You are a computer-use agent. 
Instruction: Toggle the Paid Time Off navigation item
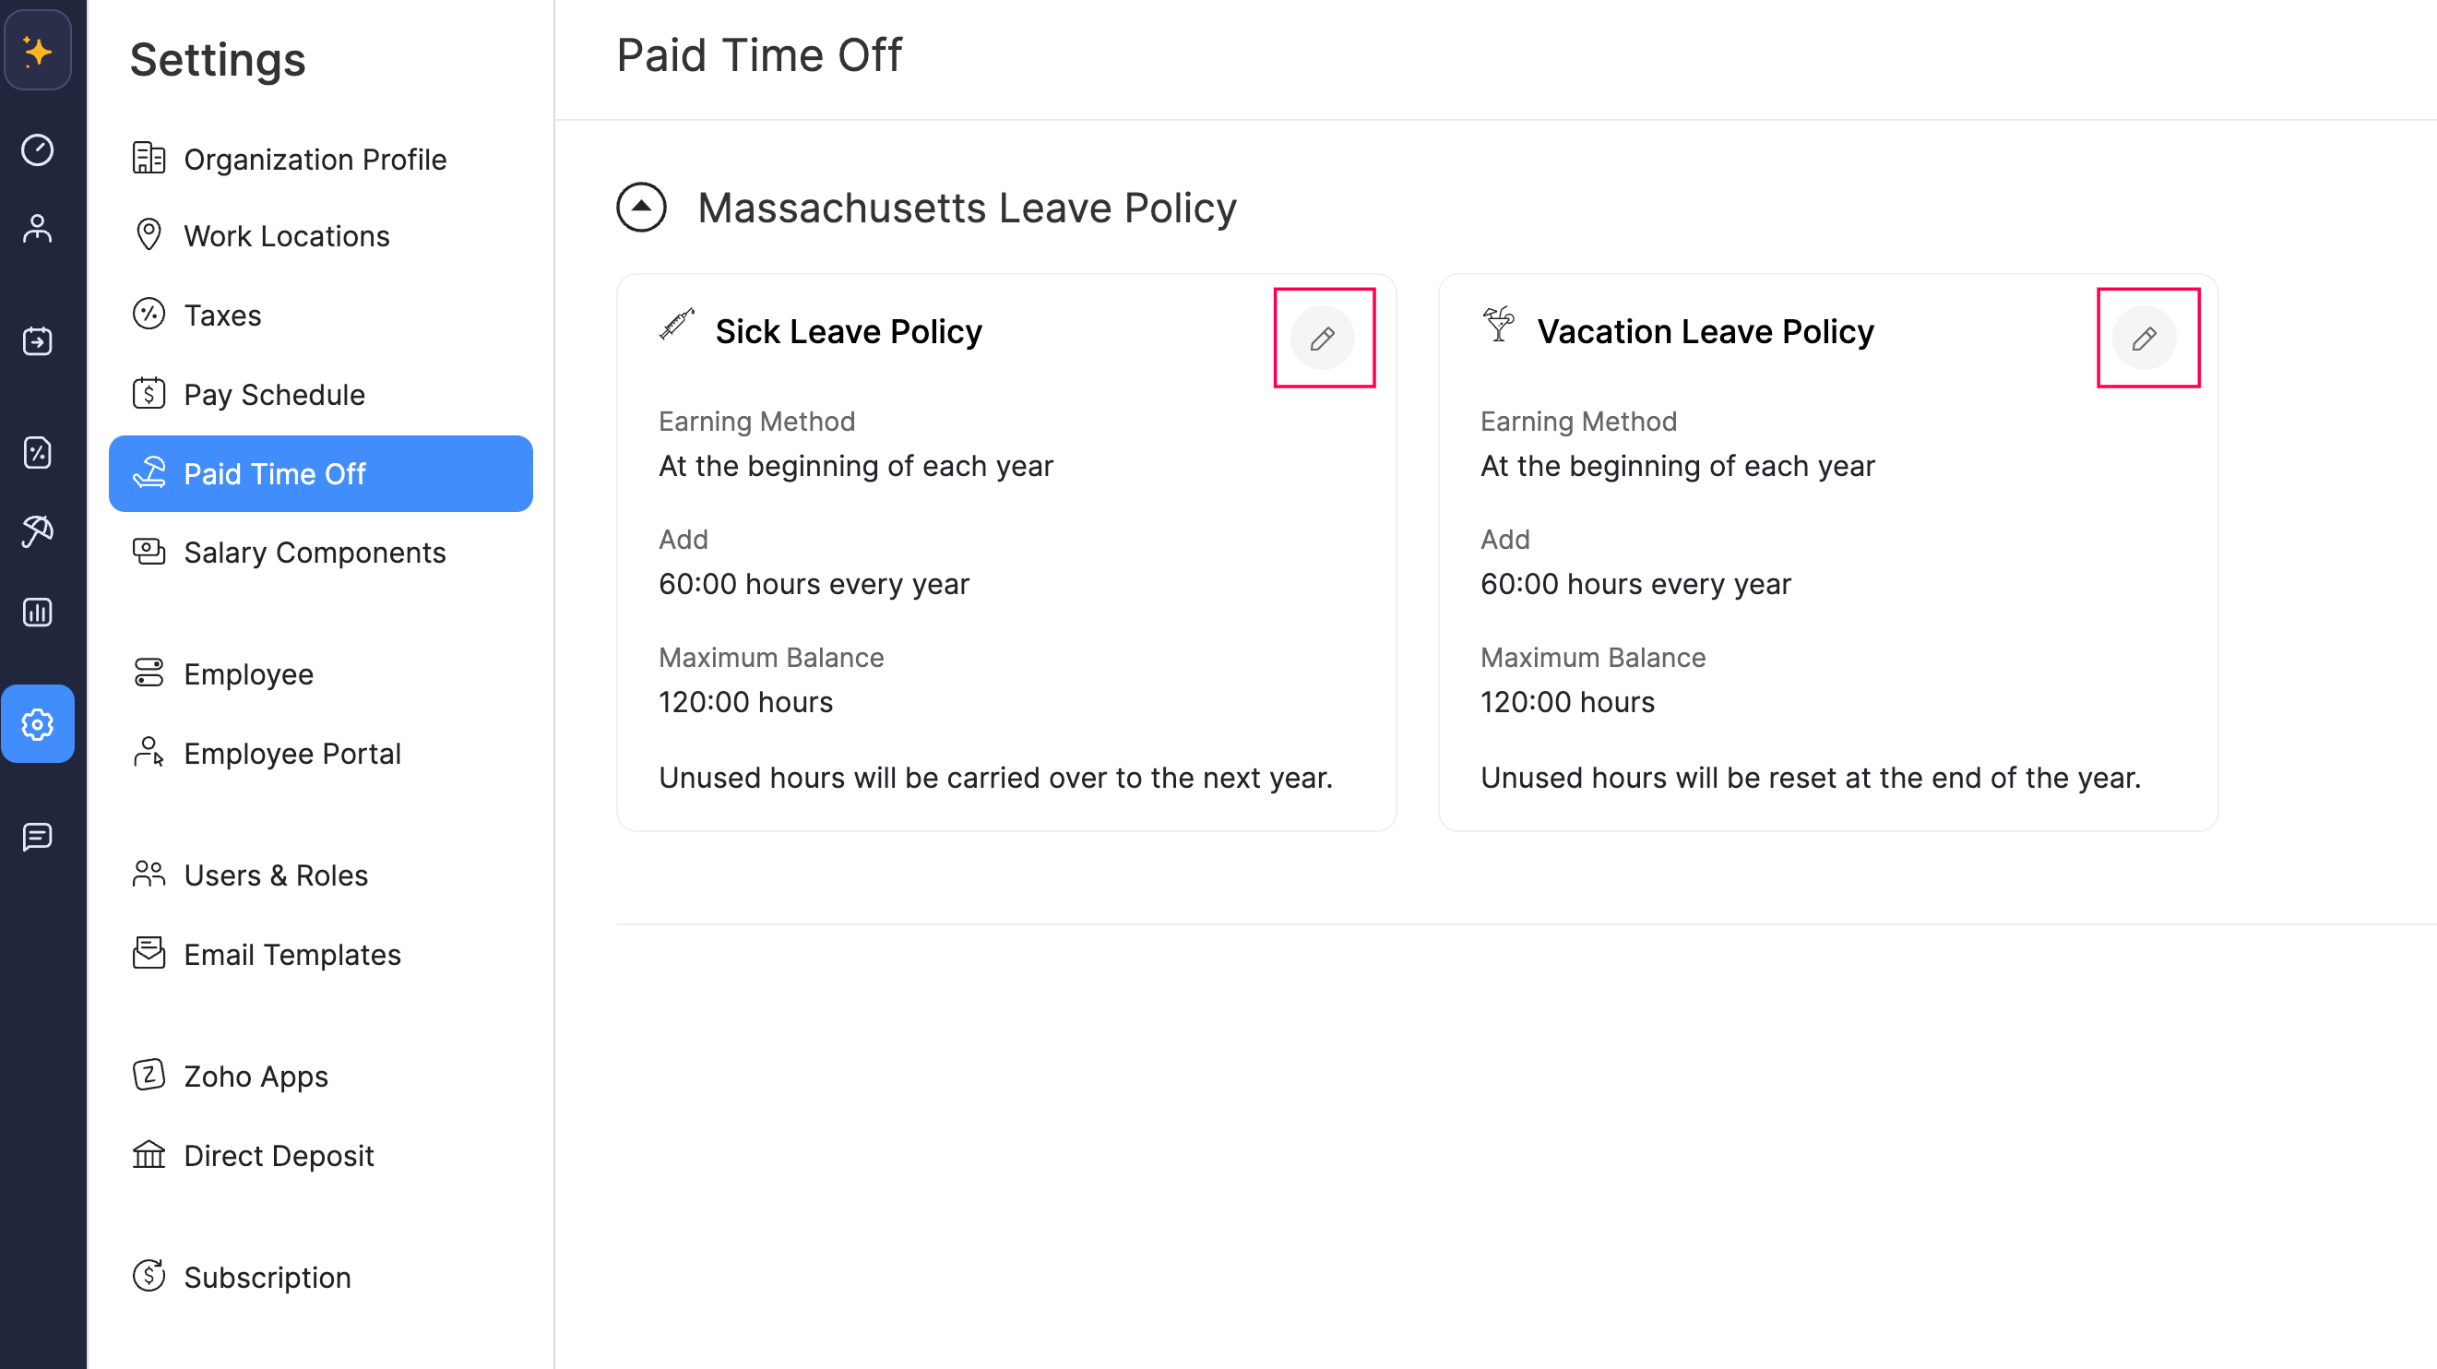pyautogui.click(x=321, y=472)
